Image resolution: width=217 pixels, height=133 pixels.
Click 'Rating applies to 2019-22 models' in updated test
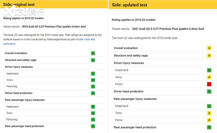pos(134,20)
